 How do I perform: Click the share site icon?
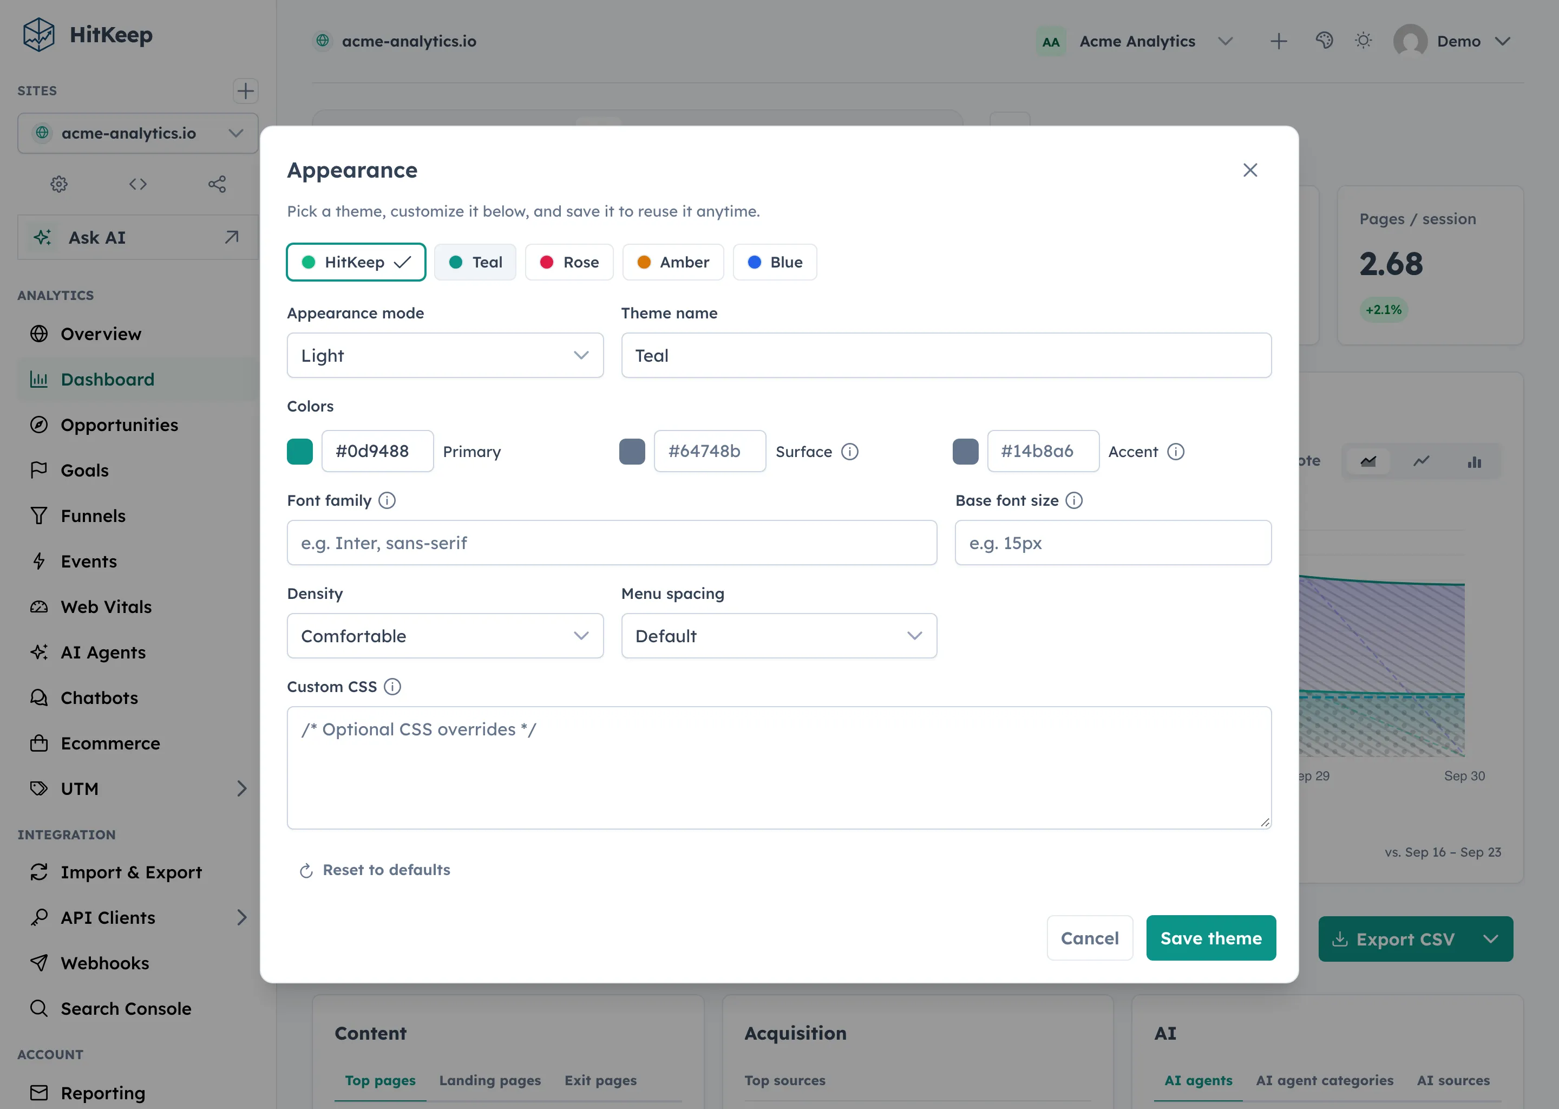(x=217, y=184)
